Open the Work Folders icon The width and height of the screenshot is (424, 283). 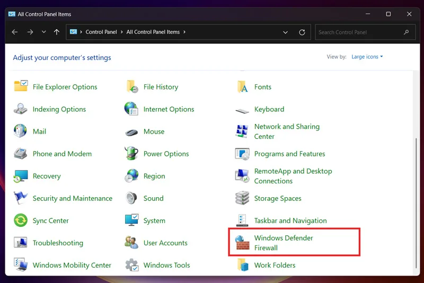243,265
